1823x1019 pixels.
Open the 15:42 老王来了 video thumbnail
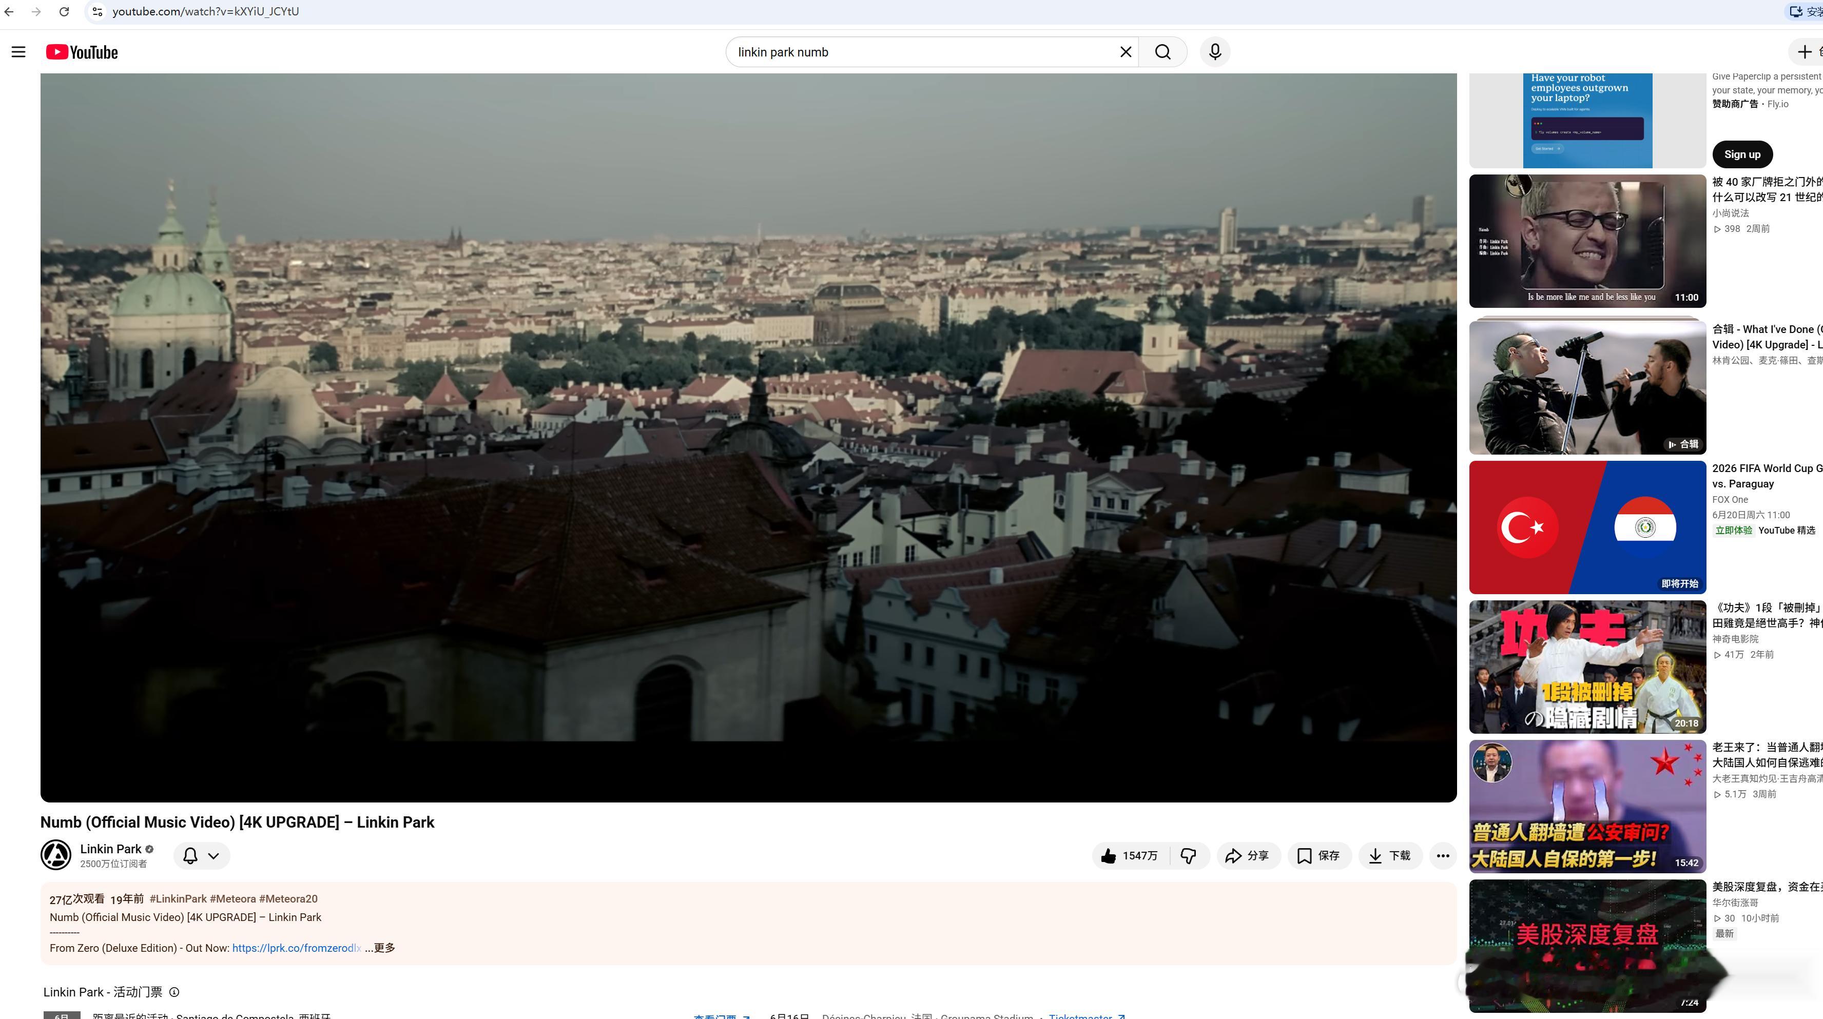click(1587, 806)
